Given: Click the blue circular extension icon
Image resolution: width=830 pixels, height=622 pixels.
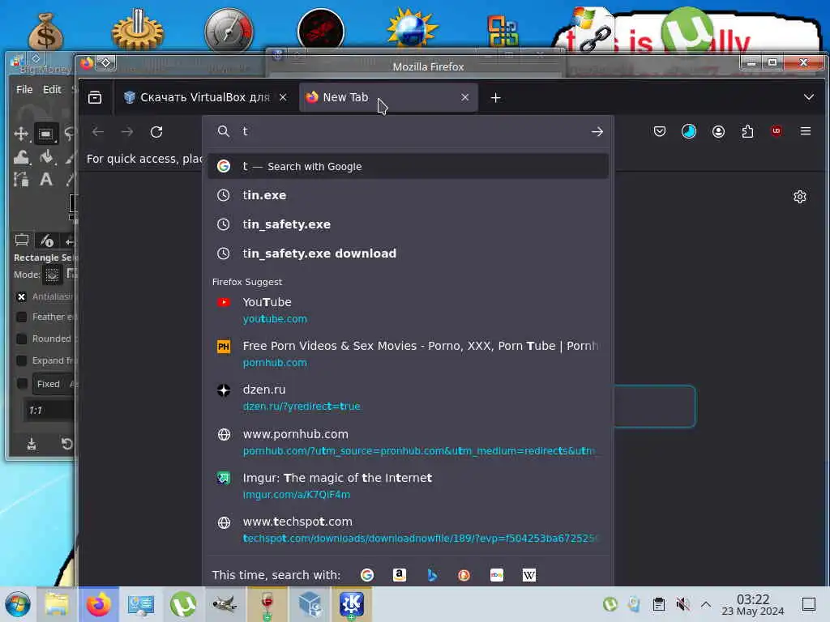Looking at the screenshot, I should (x=689, y=131).
